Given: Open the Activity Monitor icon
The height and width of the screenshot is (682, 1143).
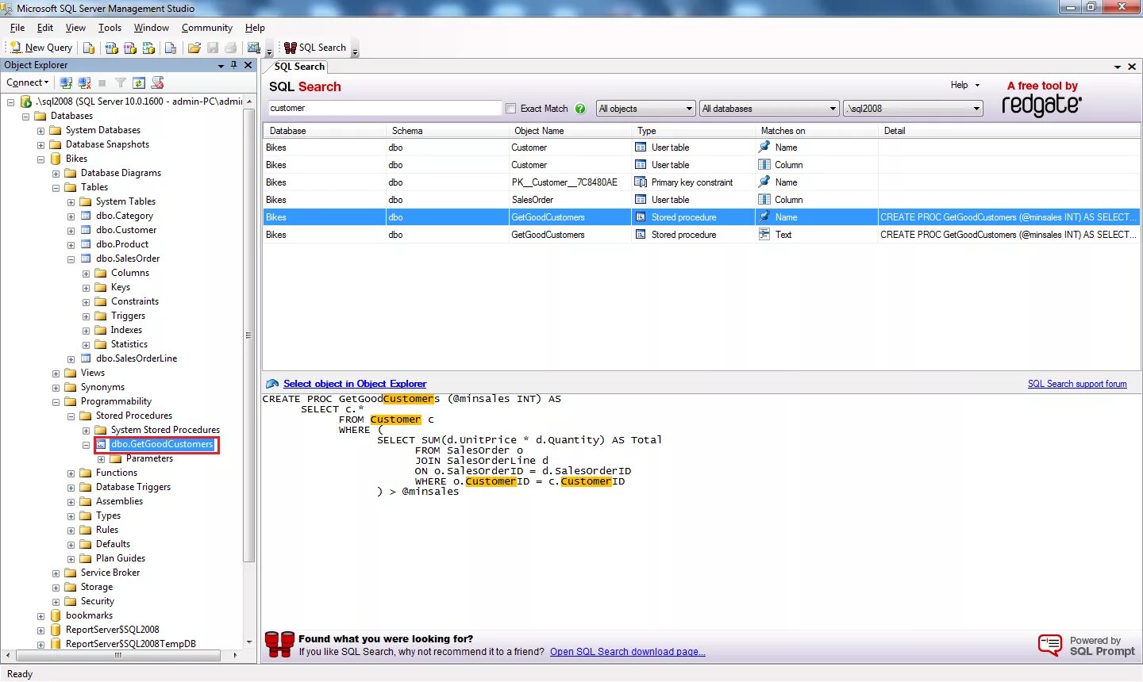Looking at the screenshot, I should (x=254, y=48).
